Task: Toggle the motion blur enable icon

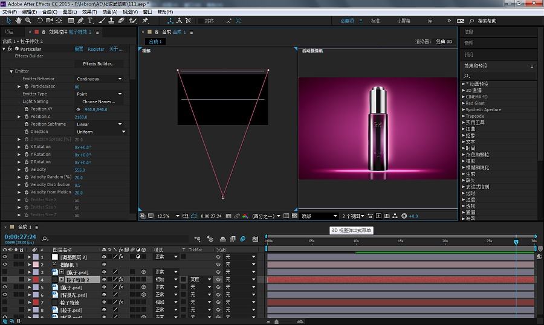Action: 243,239
